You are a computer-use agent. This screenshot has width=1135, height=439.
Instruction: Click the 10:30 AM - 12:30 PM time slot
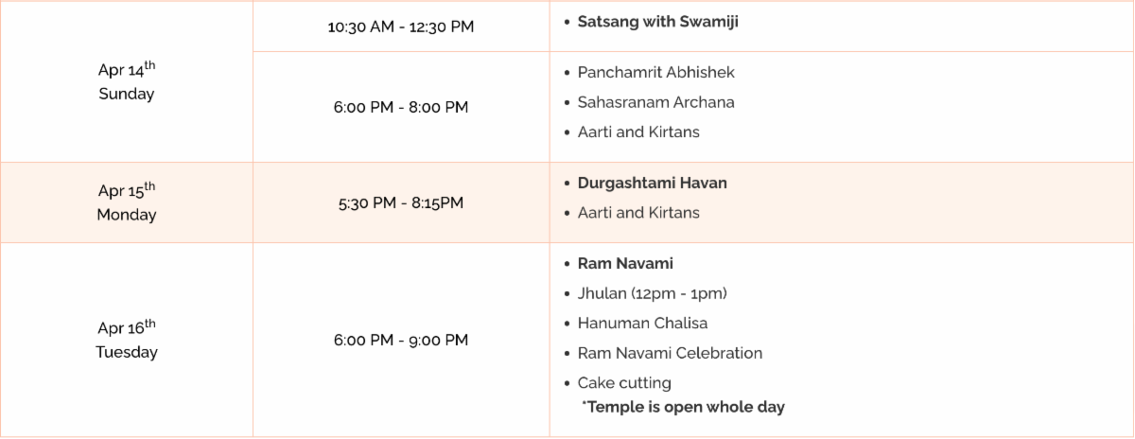pos(400,26)
